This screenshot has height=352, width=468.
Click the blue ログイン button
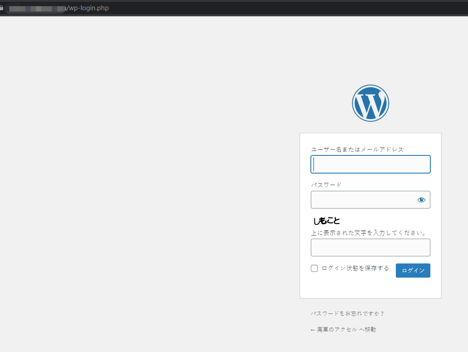pos(413,271)
